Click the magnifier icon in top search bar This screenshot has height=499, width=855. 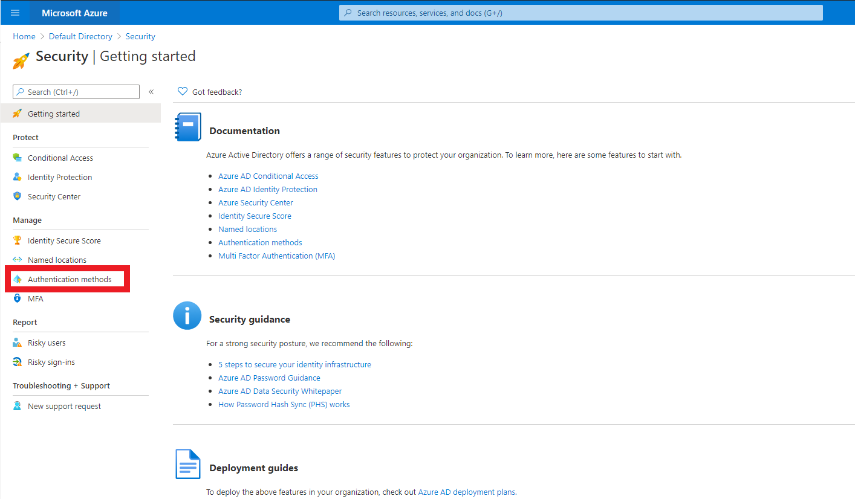pyautogui.click(x=348, y=13)
